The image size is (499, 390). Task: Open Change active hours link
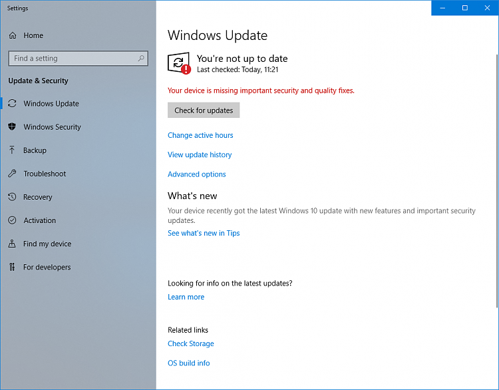coord(200,135)
